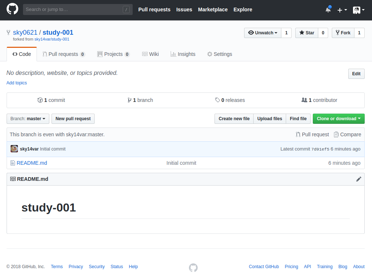Click Upload files button

click(270, 119)
